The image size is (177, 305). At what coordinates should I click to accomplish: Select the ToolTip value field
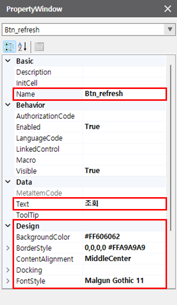pos(124,215)
